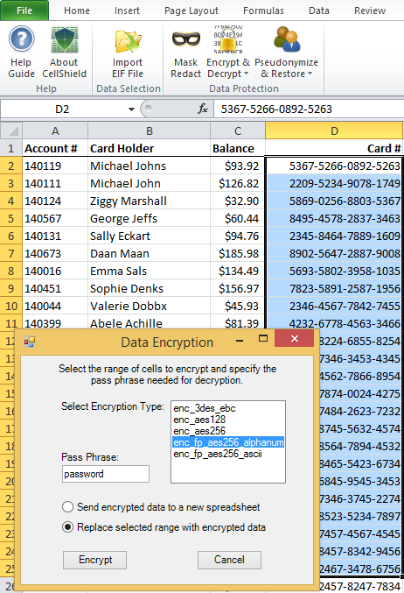Select the column D header
The height and width of the screenshot is (593, 404).
[334, 131]
